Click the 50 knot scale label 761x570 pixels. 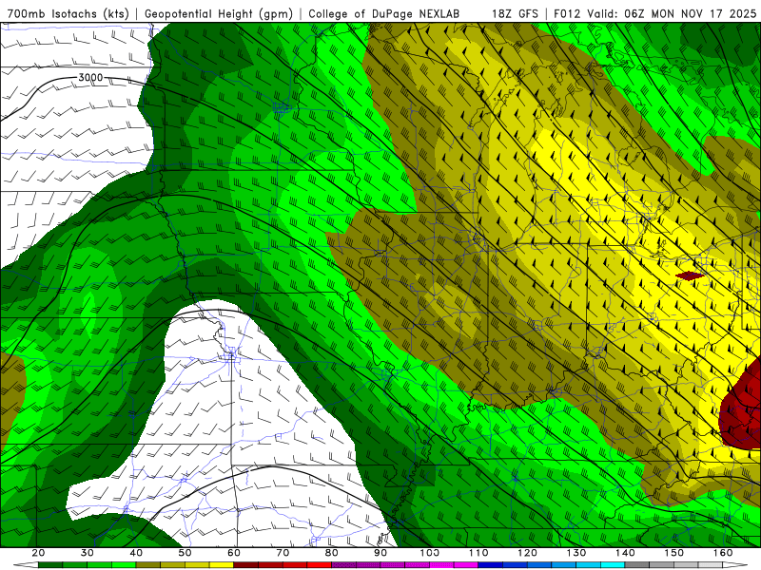pyautogui.click(x=185, y=553)
